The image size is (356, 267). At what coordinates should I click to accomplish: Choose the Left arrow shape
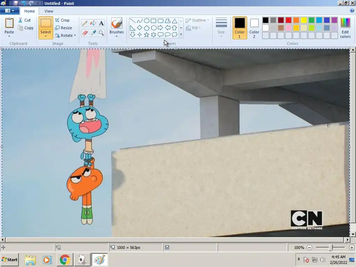168,28
